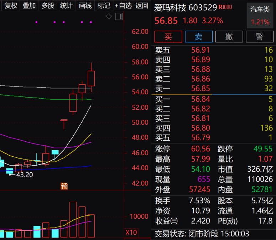Add stock to watchlist with +自选
Viewport: 276px width, 240px height.
tap(123, 6)
